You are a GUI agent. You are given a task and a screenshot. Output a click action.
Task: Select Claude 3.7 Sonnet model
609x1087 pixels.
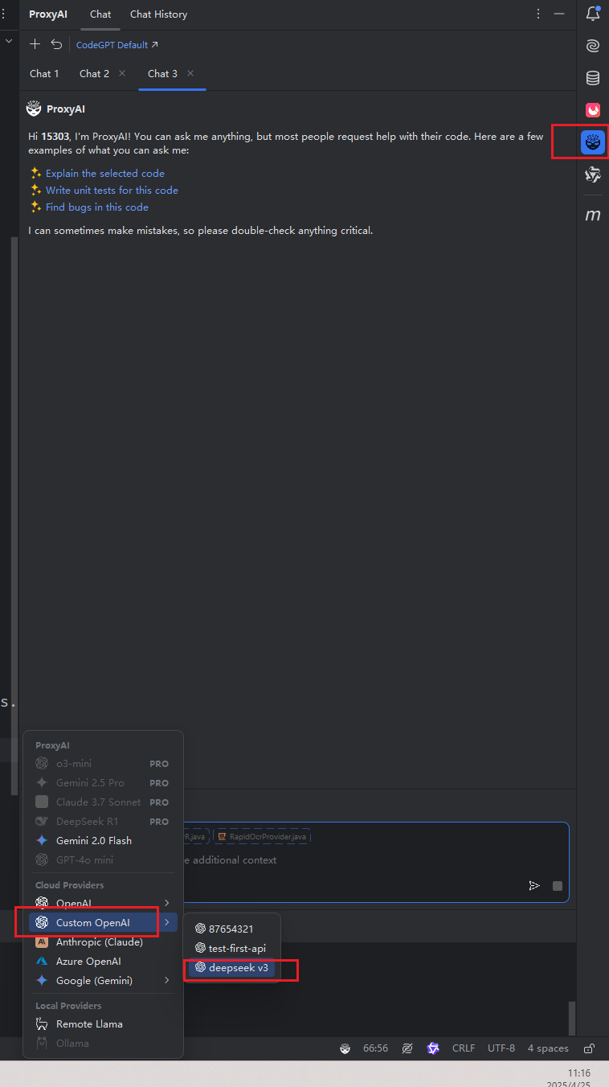coord(103,802)
